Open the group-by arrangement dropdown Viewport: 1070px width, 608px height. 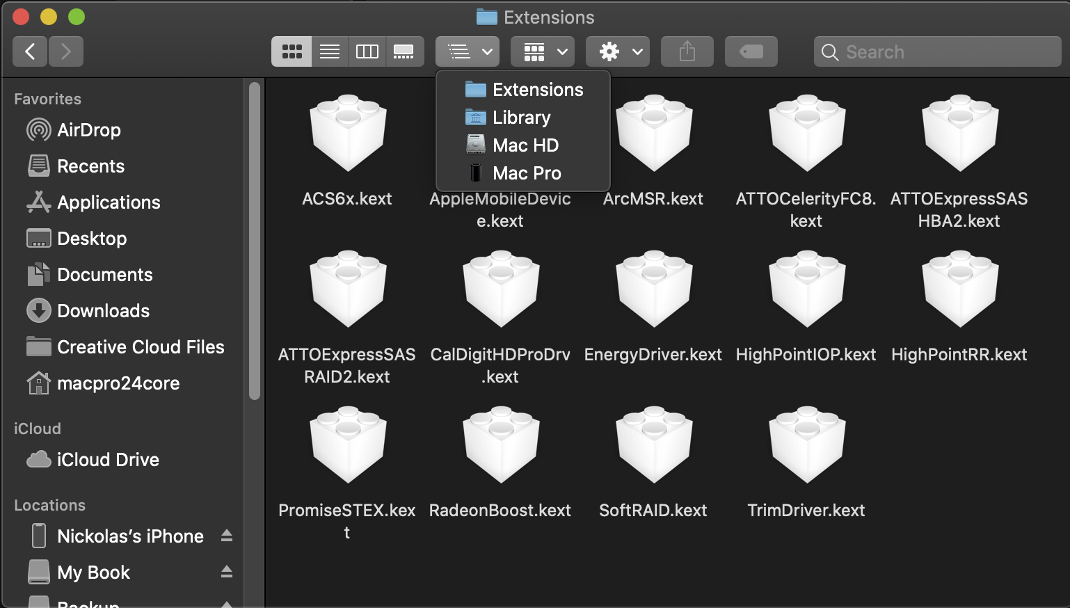(543, 51)
